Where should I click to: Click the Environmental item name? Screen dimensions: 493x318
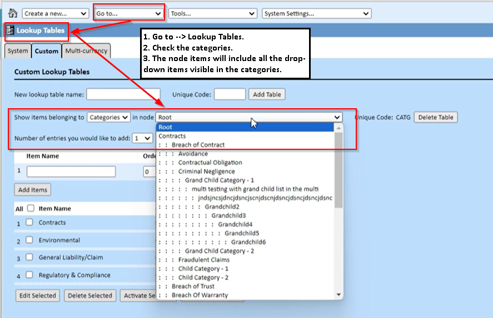[59, 240]
